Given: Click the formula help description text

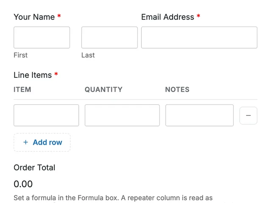Looking at the screenshot, I should pyautogui.click(x=113, y=198).
